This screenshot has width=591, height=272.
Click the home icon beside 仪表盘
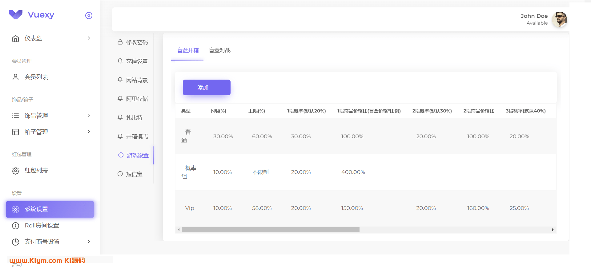pos(15,38)
